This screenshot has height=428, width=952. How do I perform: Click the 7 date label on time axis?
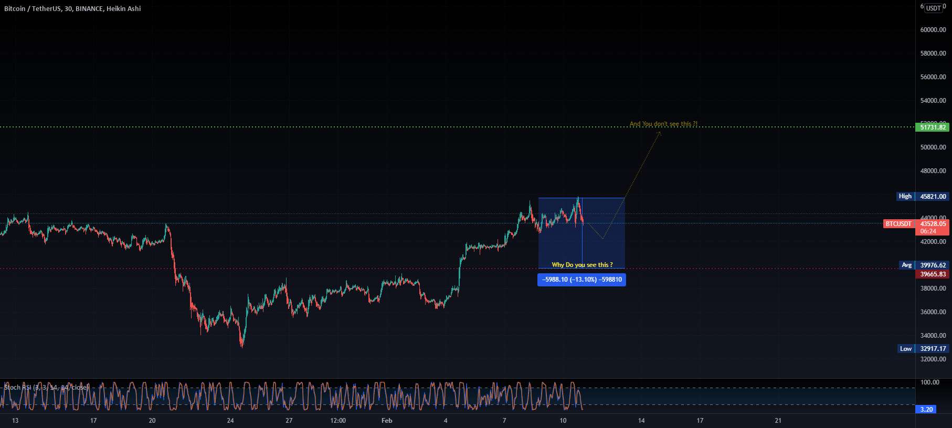tap(504, 421)
